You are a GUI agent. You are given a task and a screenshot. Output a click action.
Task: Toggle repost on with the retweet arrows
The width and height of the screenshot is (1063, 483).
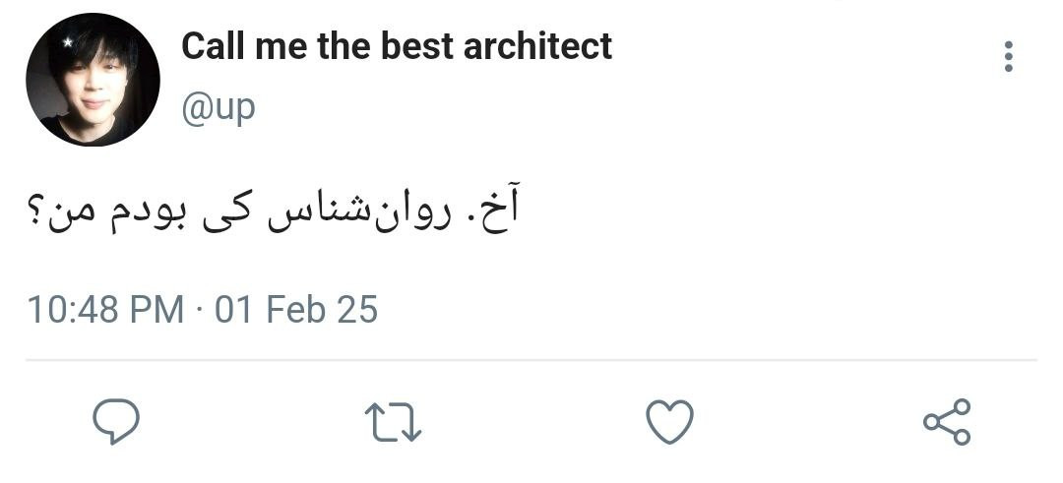pyautogui.click(x=393, y=422)
